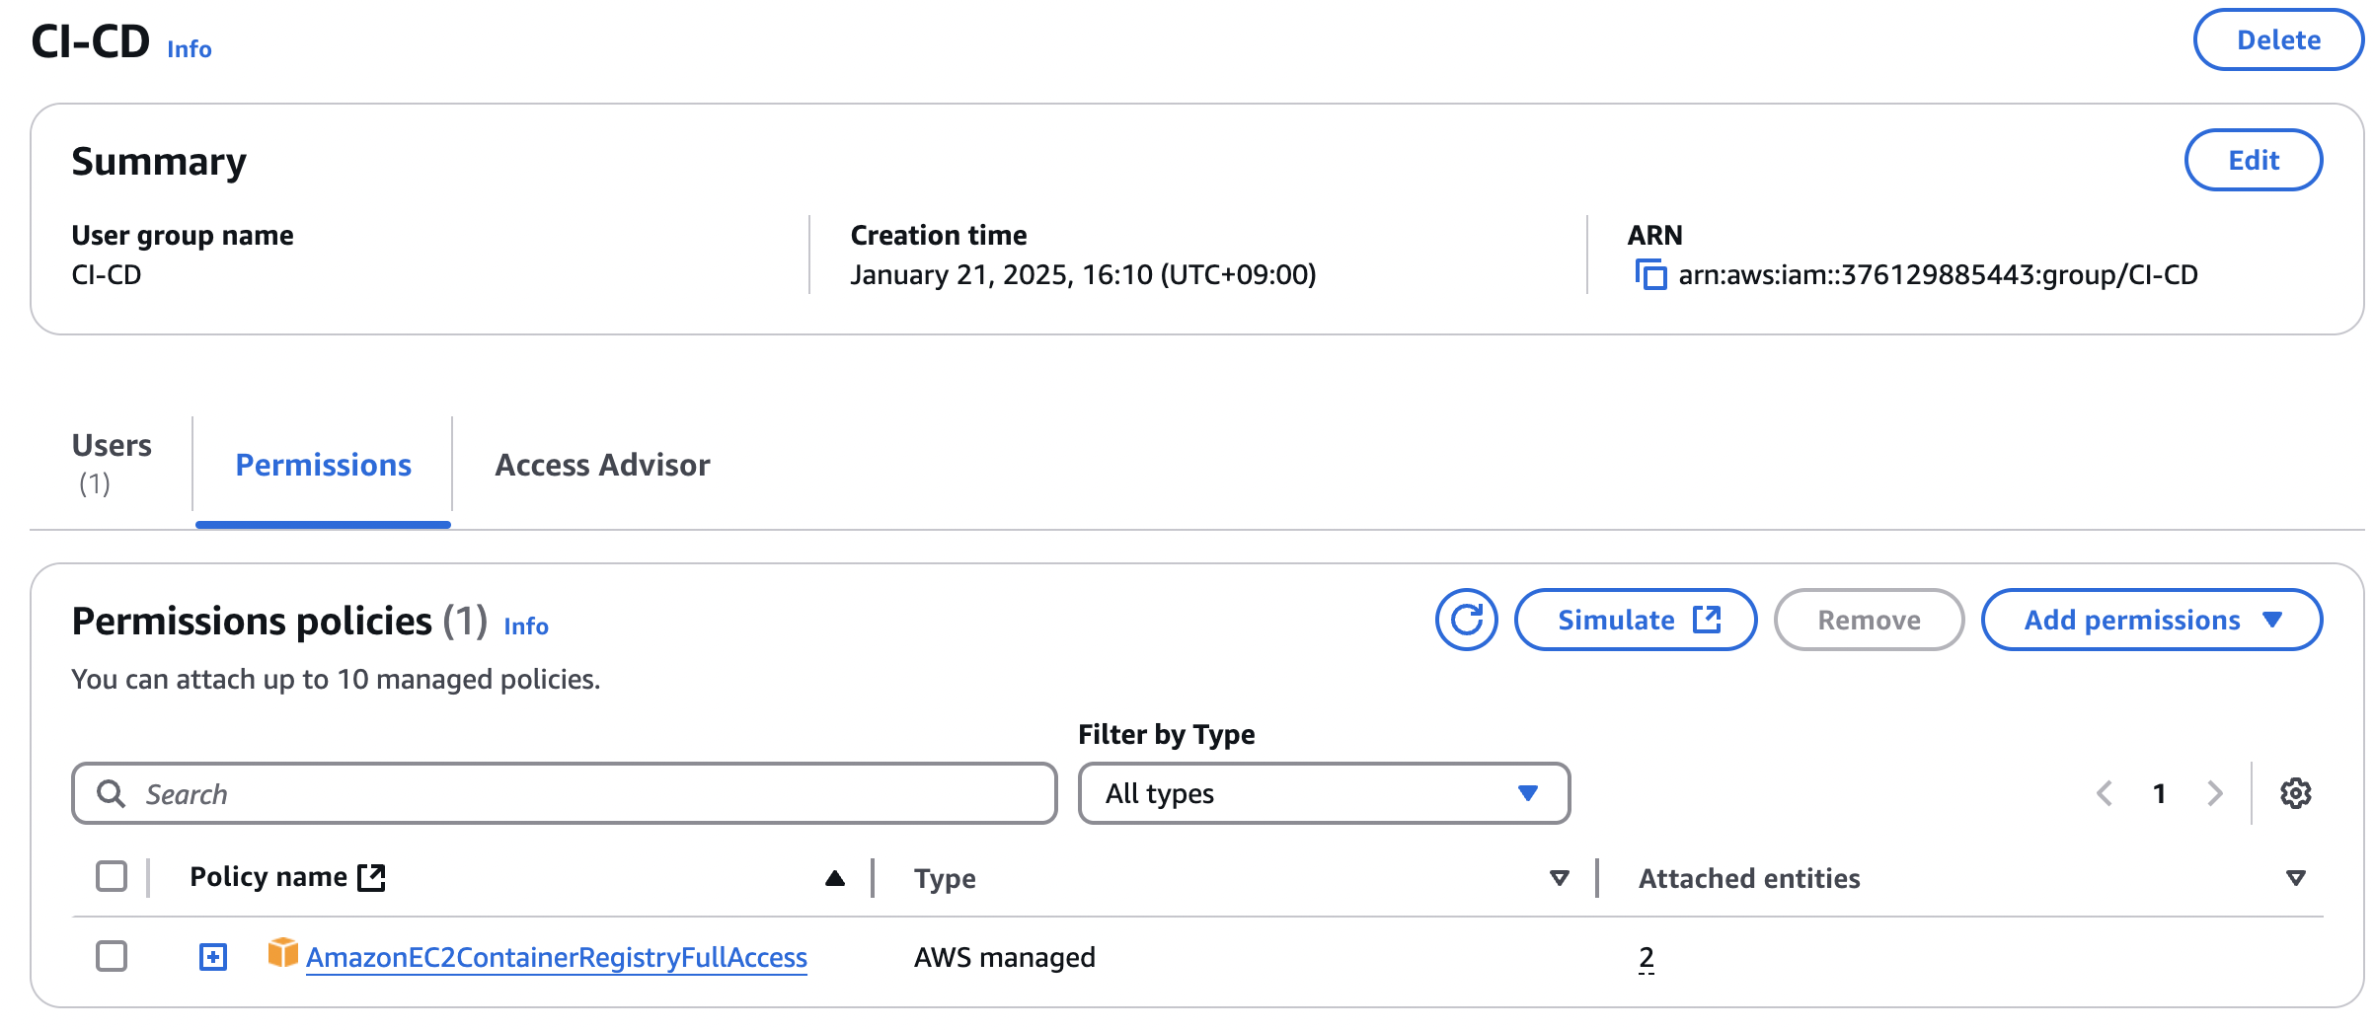Click the orange AWS managed policy cube icon

282,954
